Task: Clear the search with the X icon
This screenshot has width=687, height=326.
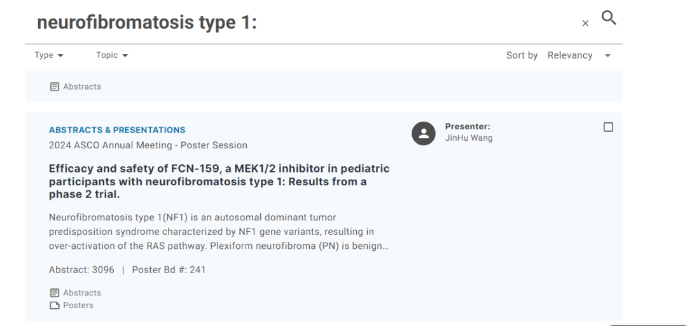Action: pyautogui.click(x=585, y=24)
